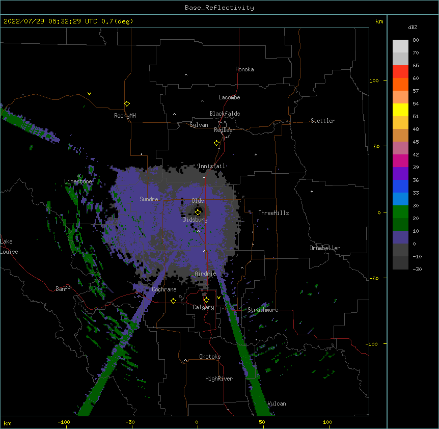
Task: Click the RedDeer city label
Action: pyautogui.click(x=224, y=130)
